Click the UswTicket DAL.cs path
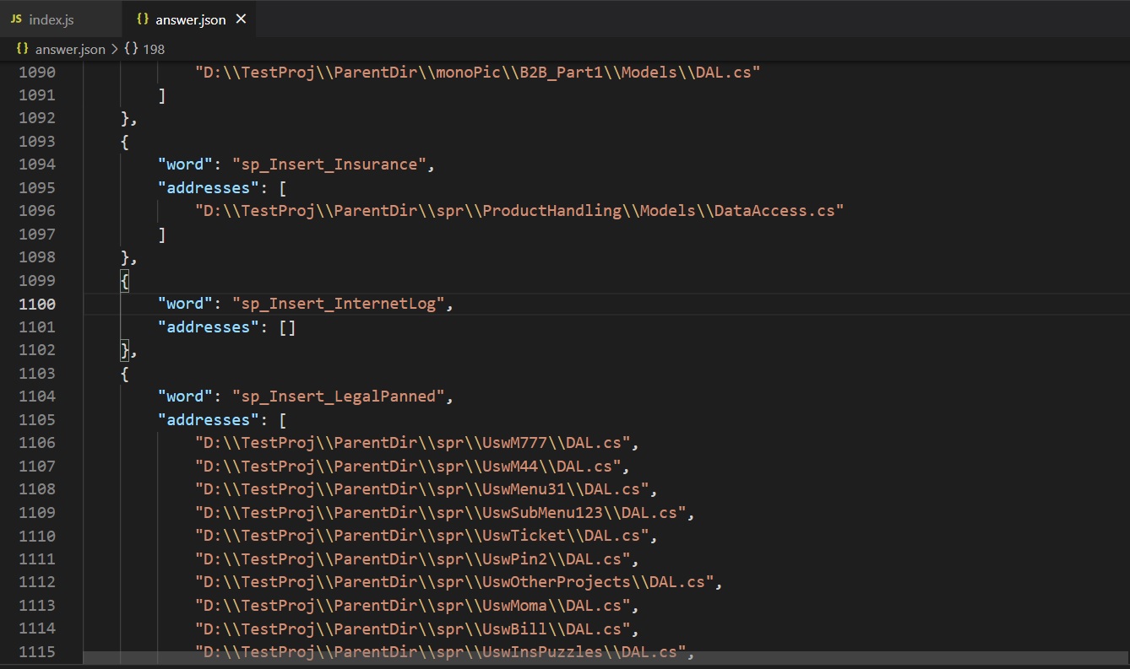The width and height of the screenshot is (1130, 669). click(422, 536)
